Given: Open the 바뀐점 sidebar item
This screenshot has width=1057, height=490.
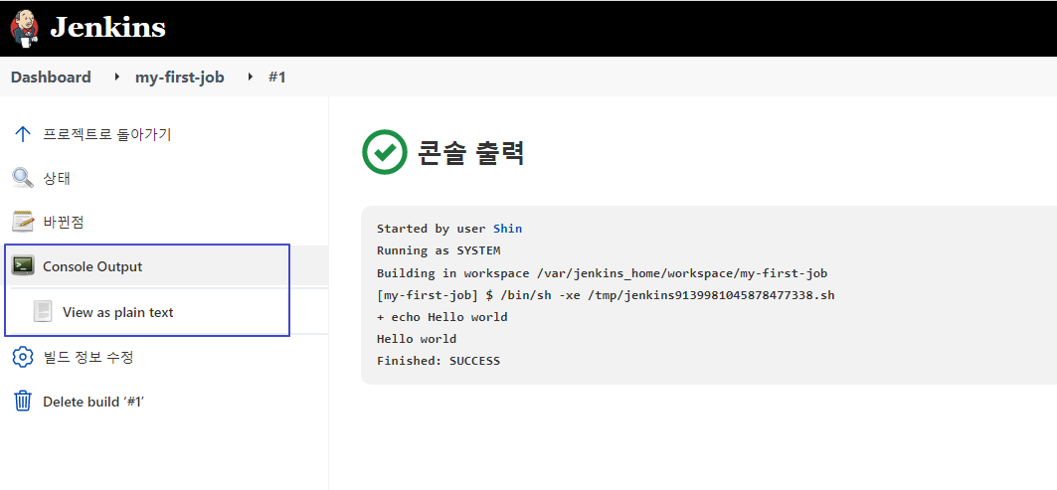Looking at the screenshot, I should [x=64, y=222].
